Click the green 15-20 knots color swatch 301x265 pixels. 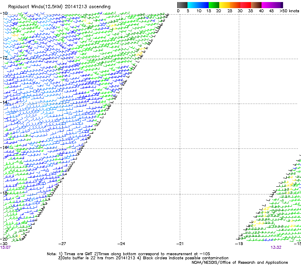pyautogui.click(x=214, y=5)
